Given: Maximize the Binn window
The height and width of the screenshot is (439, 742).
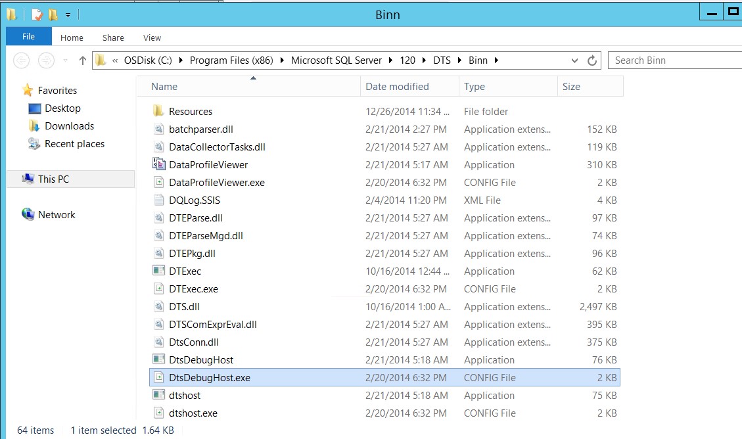Looking at the screenshot, I should tap(733, 12).
